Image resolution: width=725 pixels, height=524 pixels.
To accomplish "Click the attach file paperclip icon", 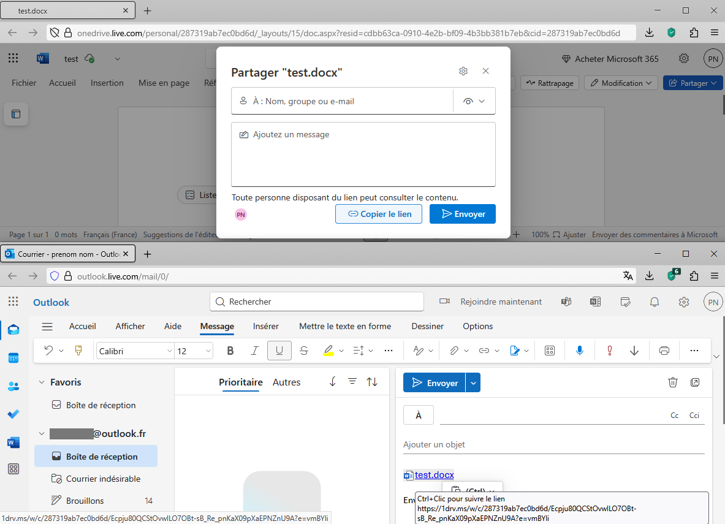I will [454, 351].
